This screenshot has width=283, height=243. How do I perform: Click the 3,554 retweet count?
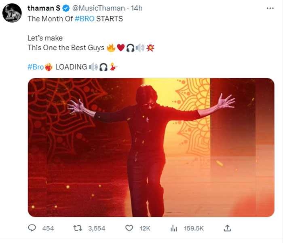coord(97,228)
